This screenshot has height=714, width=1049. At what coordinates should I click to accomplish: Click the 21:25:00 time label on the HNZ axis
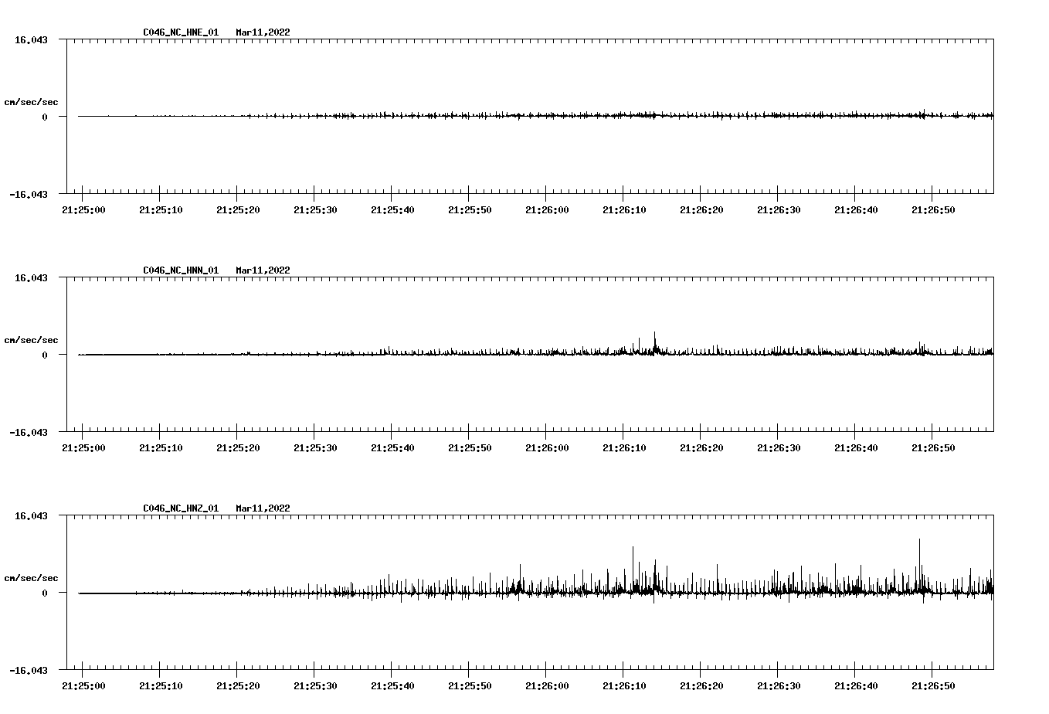click(83, 686)
